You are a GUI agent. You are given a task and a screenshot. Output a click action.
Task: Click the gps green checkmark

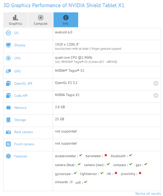146,164
